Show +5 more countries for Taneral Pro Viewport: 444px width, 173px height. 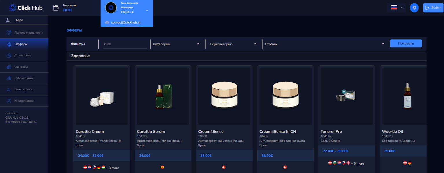click(x=357, y=163)
